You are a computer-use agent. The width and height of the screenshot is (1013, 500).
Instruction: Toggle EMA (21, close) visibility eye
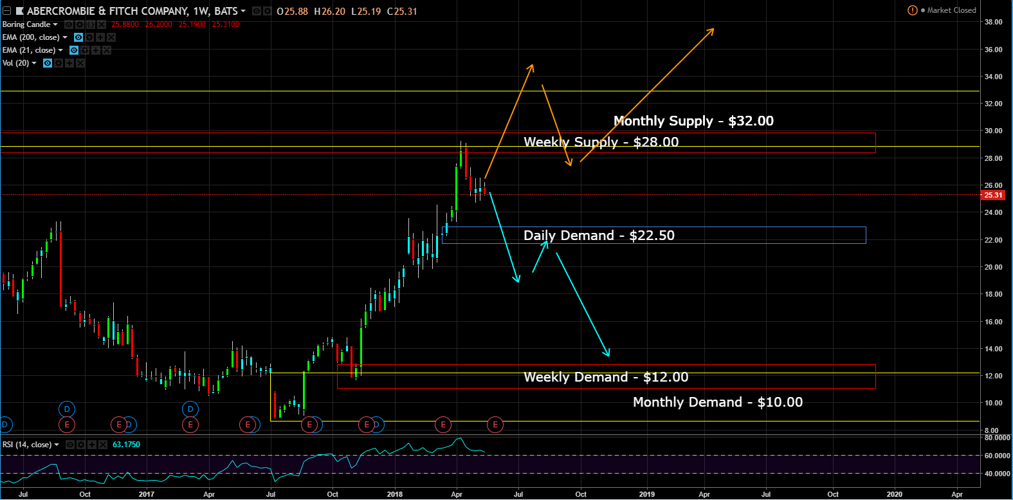pos(74,50)
